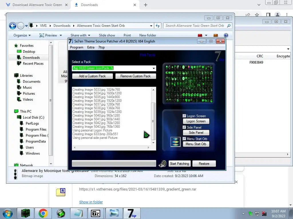Click the Explorer search input field
Image resolution: width=293 pixels, height=219 pixels.
(x=195, y=26)
